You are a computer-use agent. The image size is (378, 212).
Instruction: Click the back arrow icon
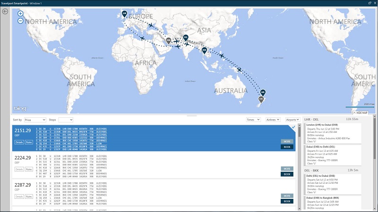pyautogui.click(x=5, y=11)
